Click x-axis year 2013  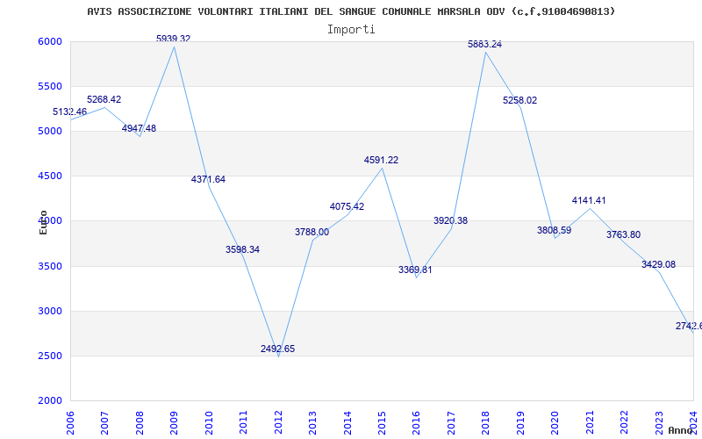pos(312,422)
